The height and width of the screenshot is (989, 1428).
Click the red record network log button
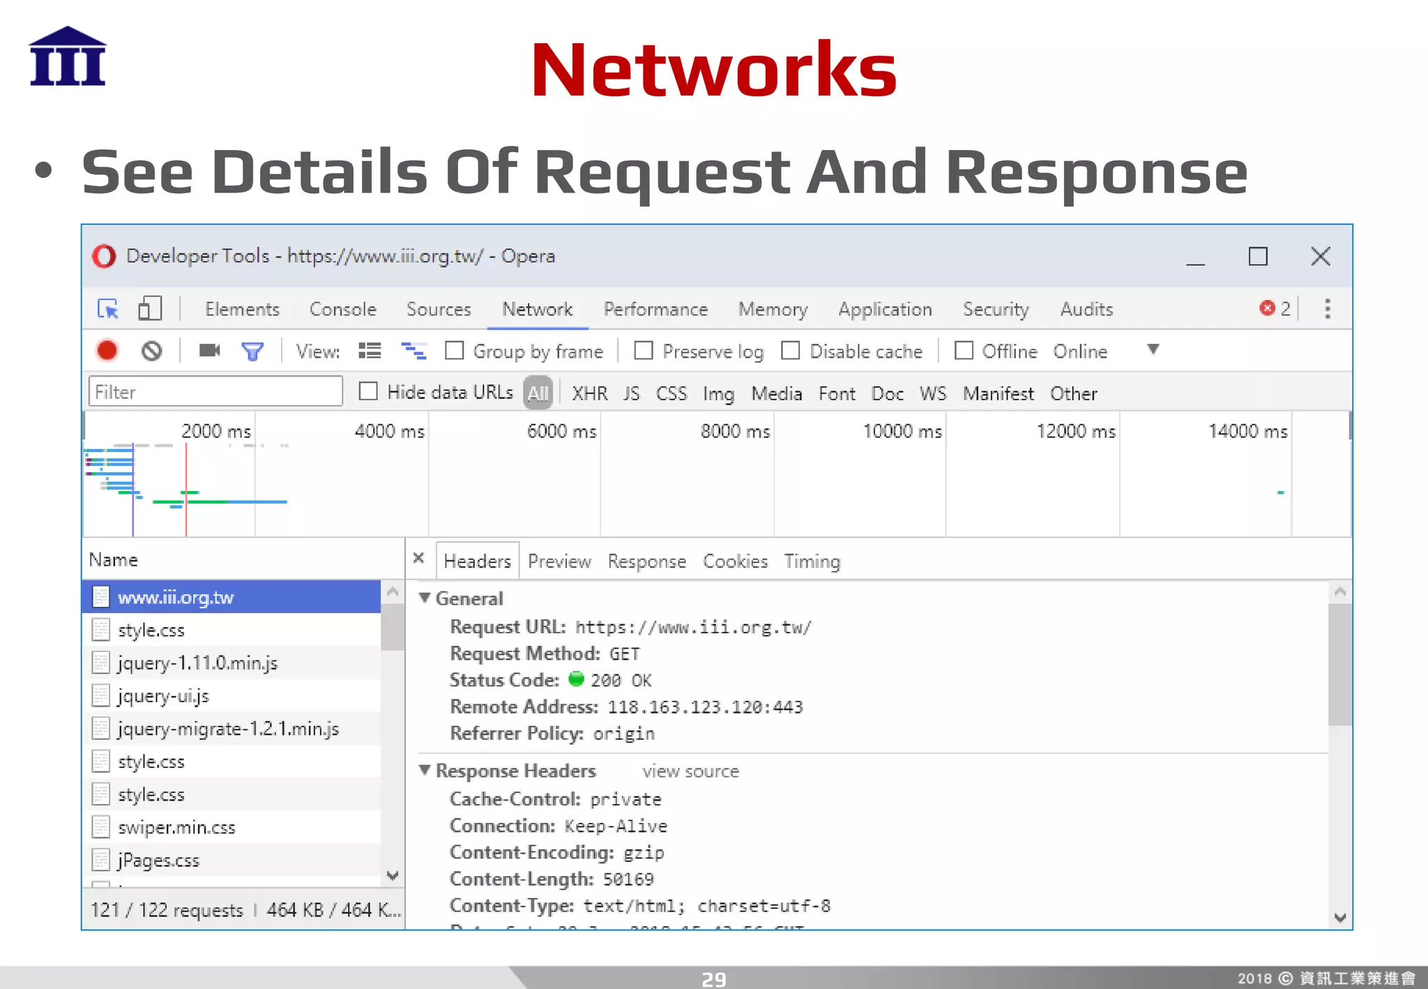[x=107, y=350]
